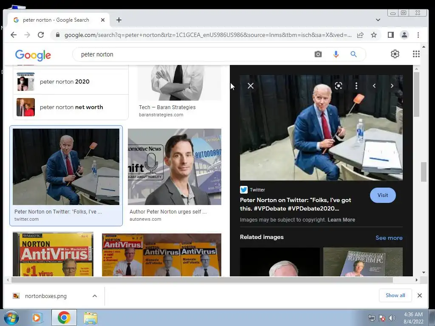The height and width of the screenshot is (326, 435).
Task: Open the large preview image
Action: 321,128
